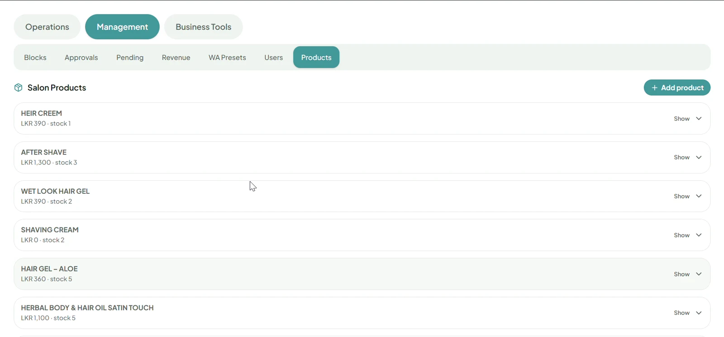Click the 'LKR 390 · stock 1' text
This screenshot has height=337, width=724.
(x=46, y=124)
